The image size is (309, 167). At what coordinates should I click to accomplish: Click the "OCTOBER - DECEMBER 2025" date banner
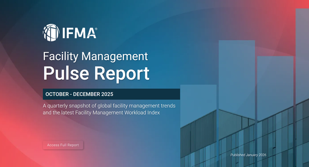tap(111, 94)
